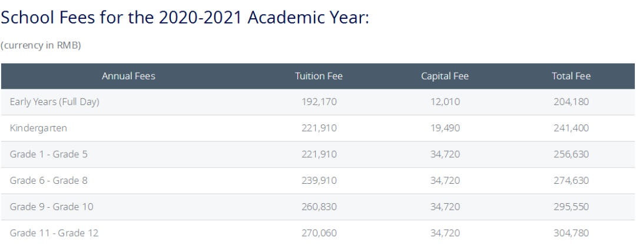This screenshot has width=636, height=246.
Task: Click the Grade 9-10 tuition fee 260,830
Action: click(319, 207)
